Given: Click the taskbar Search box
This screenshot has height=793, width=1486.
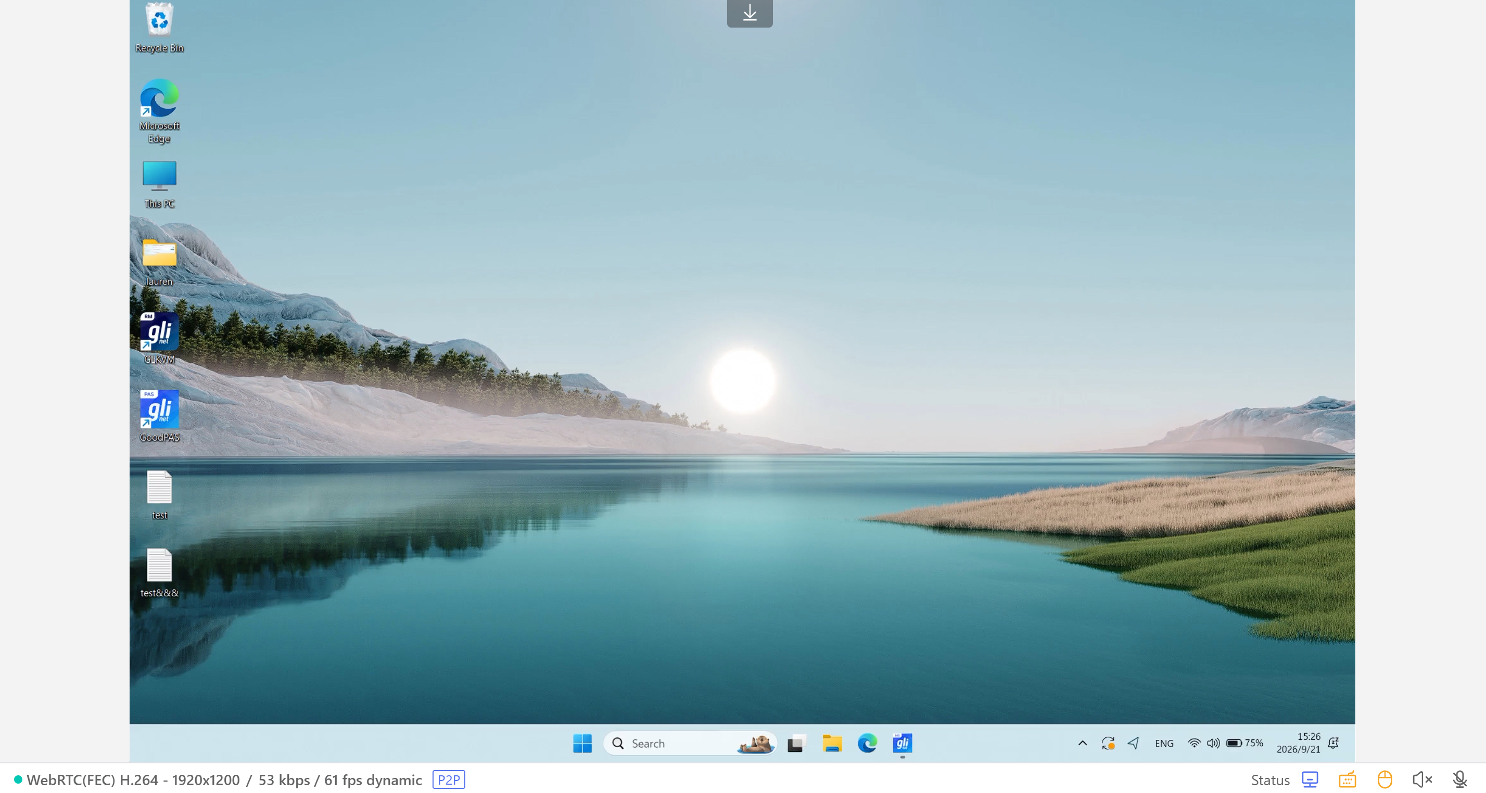Looking at the screenshot, I should tap(689, 743).
